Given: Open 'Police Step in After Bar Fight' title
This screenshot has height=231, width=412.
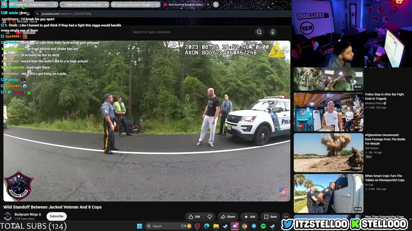Looking at the screenshot, I should (x=384, y=97).
